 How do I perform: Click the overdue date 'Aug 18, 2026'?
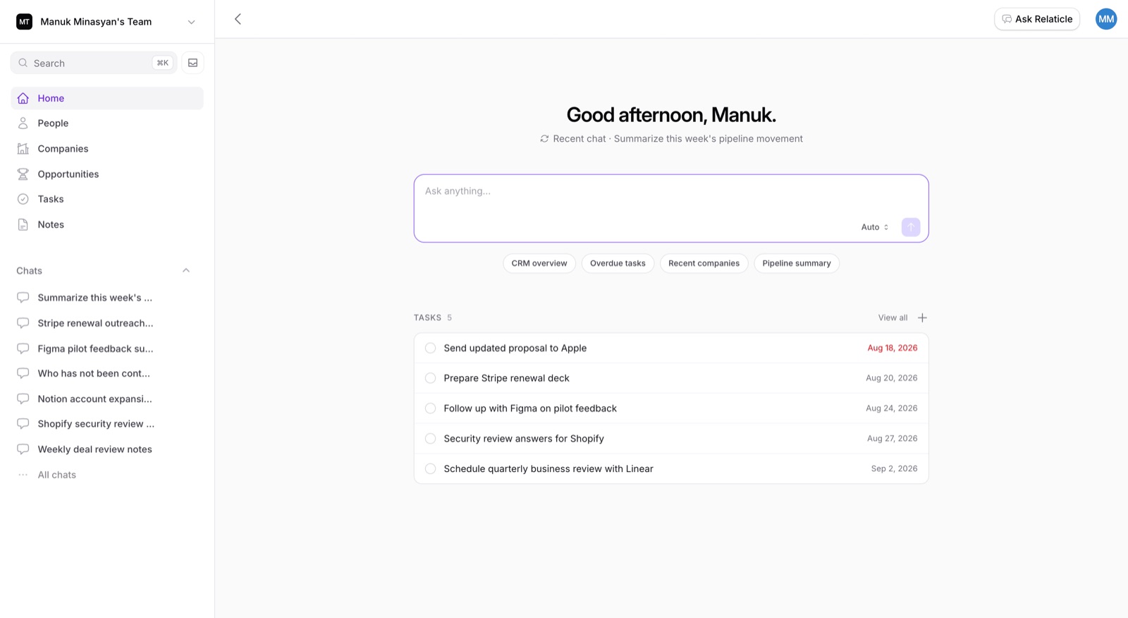coord(893,348)
